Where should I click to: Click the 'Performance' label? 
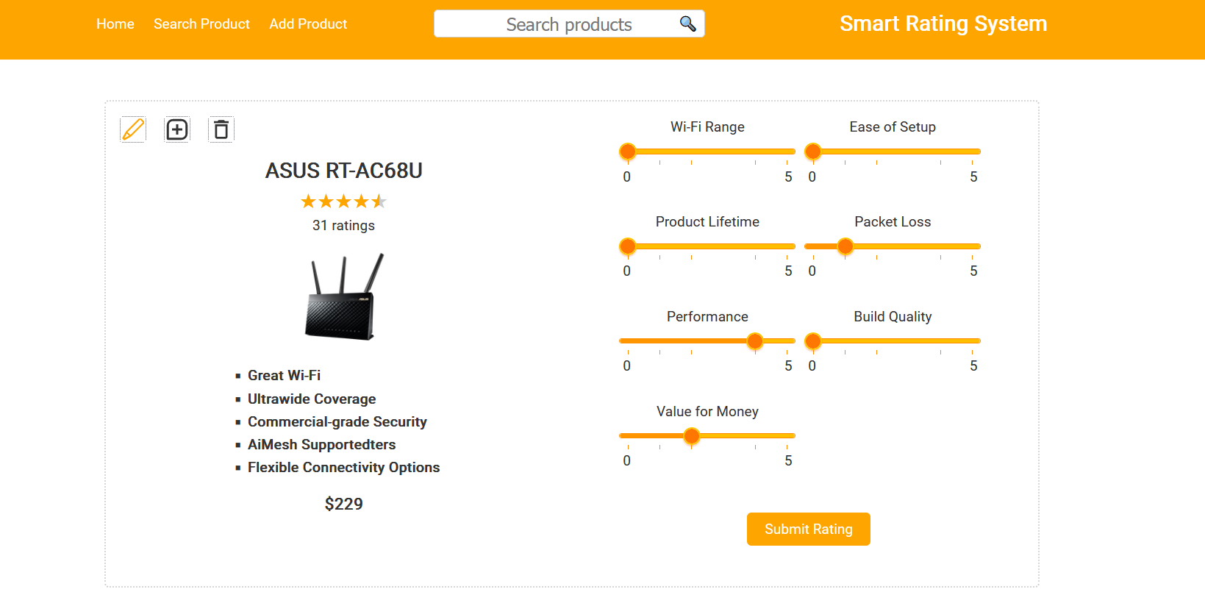tap(707, 317)
